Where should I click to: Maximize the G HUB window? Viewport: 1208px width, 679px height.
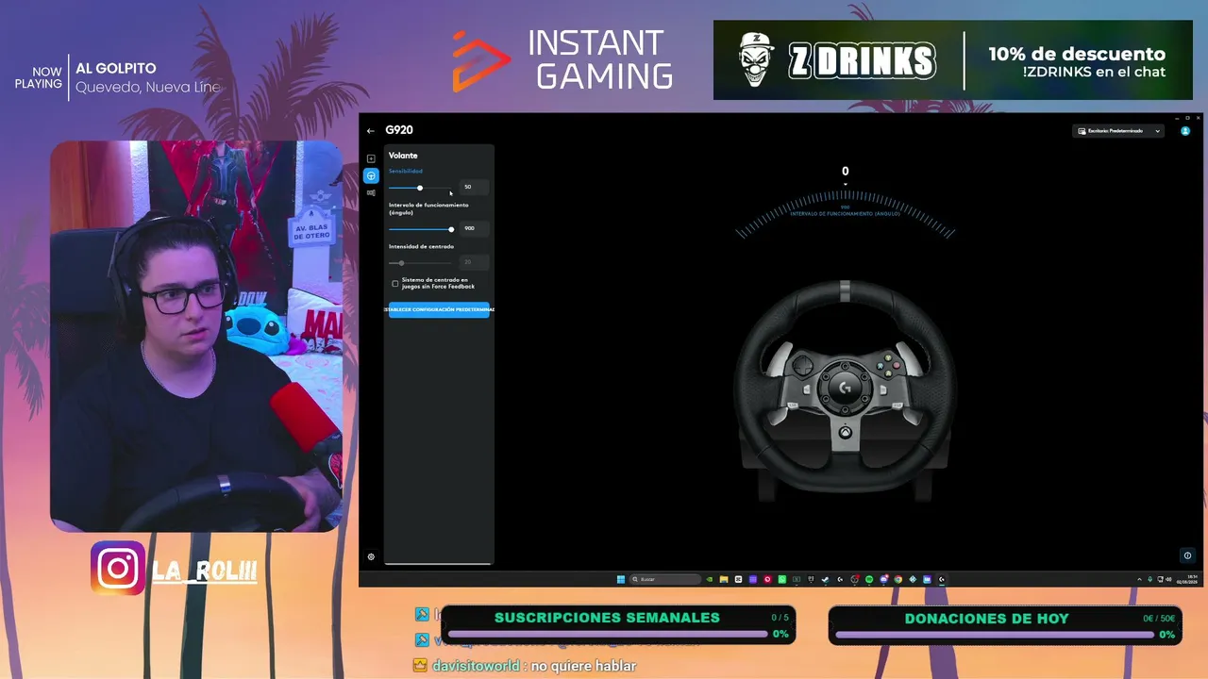tap(1187, 118)
